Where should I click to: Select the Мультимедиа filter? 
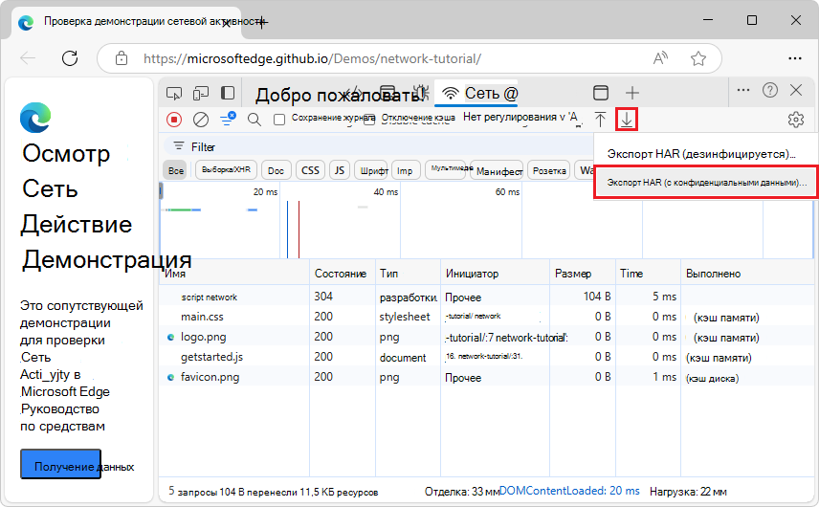[446, 169]
